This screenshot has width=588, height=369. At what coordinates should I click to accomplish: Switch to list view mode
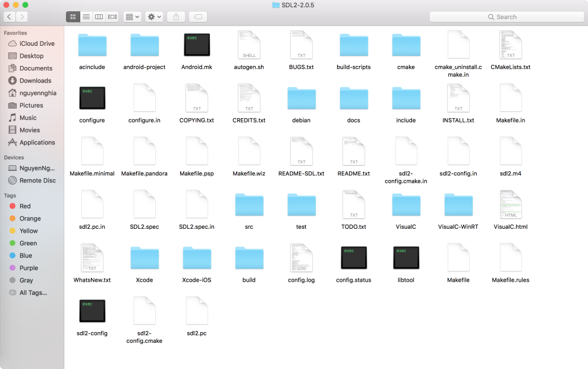pos(86,17)
